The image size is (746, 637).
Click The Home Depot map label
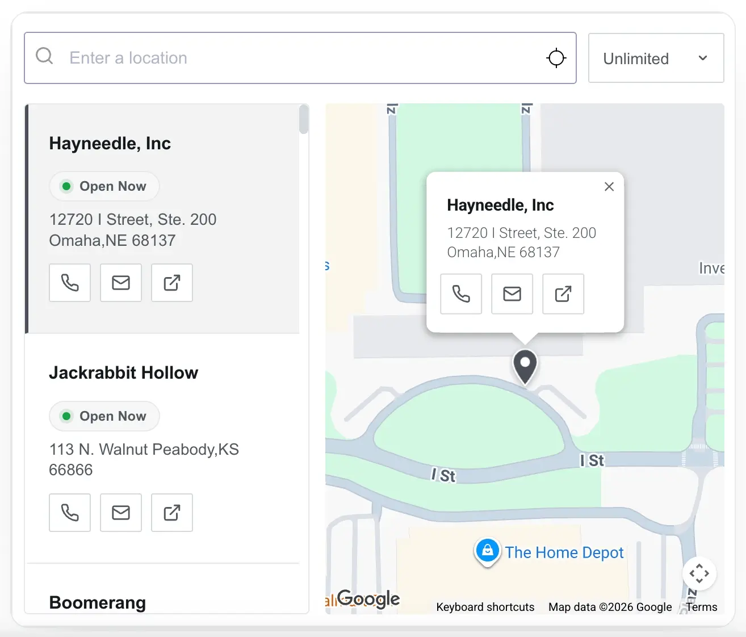(x=564, y=552)
